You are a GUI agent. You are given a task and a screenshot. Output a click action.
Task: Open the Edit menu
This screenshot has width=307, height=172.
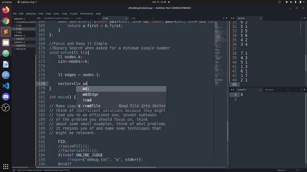[21, 14]
